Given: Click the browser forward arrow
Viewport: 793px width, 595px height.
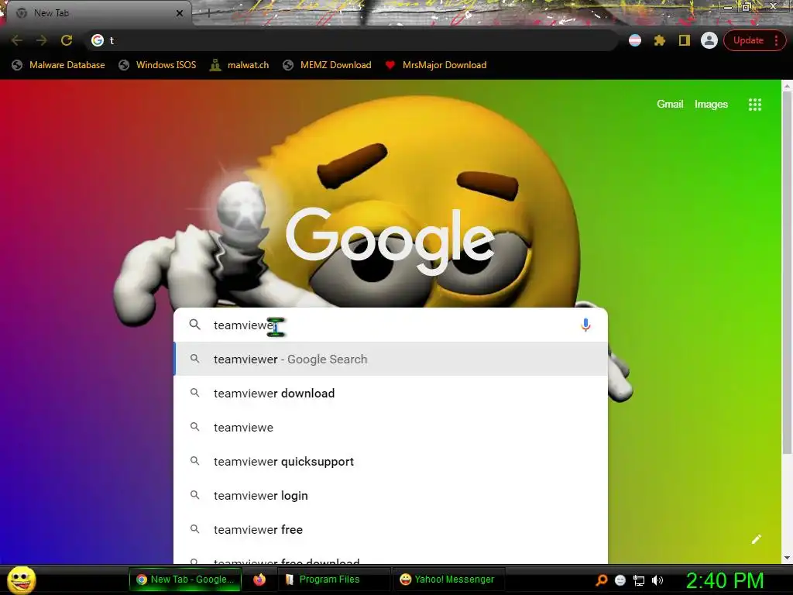Looking at the screenshot, I should (42, 40).
